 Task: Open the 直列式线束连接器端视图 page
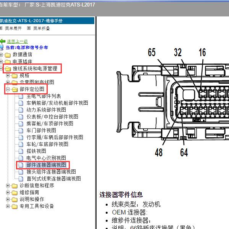click(53, 179)
